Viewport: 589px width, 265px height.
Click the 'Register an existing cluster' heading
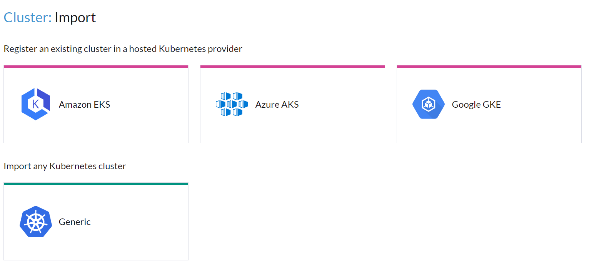coord(123,49)
